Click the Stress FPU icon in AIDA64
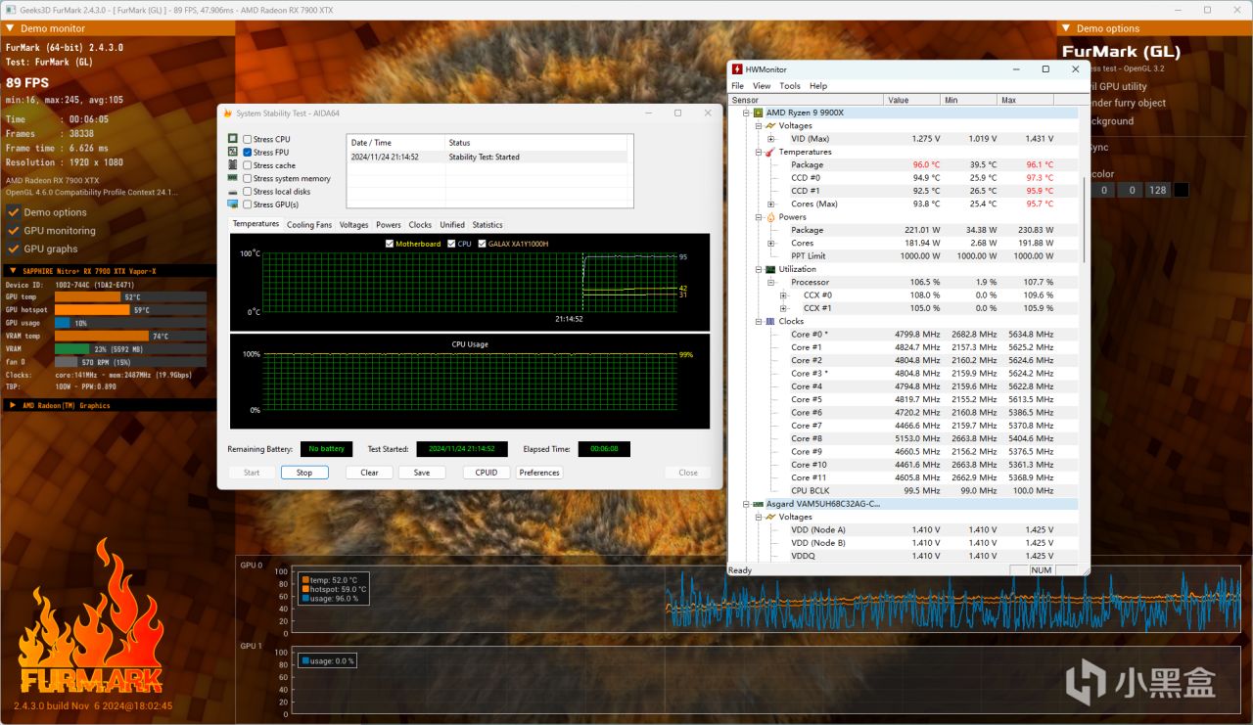The image size is (1253, 725). 233,152
